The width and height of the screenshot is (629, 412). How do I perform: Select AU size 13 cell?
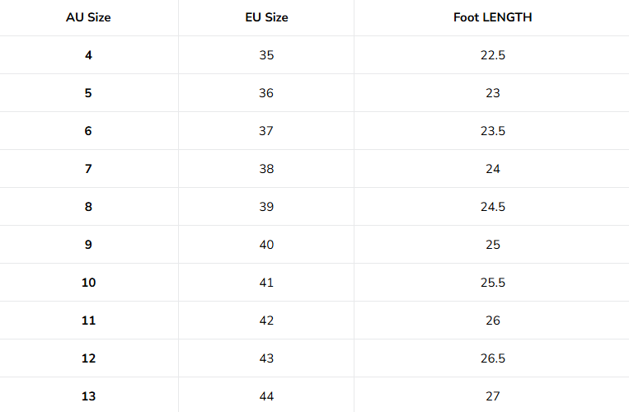tap(88, 396)
